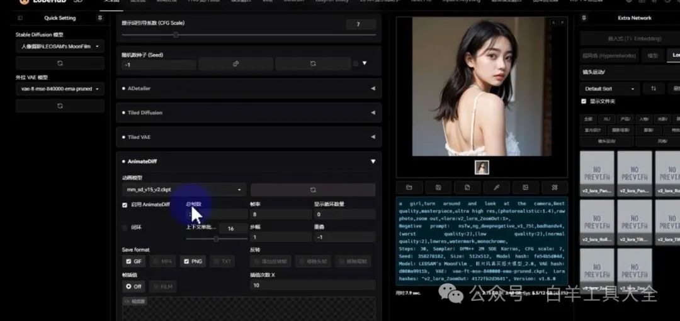Filter Lora by 风格/ folder
The width and height of the screenshot is (680, 321).
pyautogui.click(x=662, y=141)
